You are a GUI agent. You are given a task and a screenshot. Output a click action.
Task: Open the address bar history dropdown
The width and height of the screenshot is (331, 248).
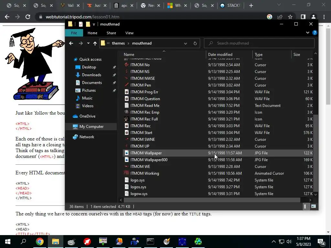pyautogui.click(x=185, y=44)
